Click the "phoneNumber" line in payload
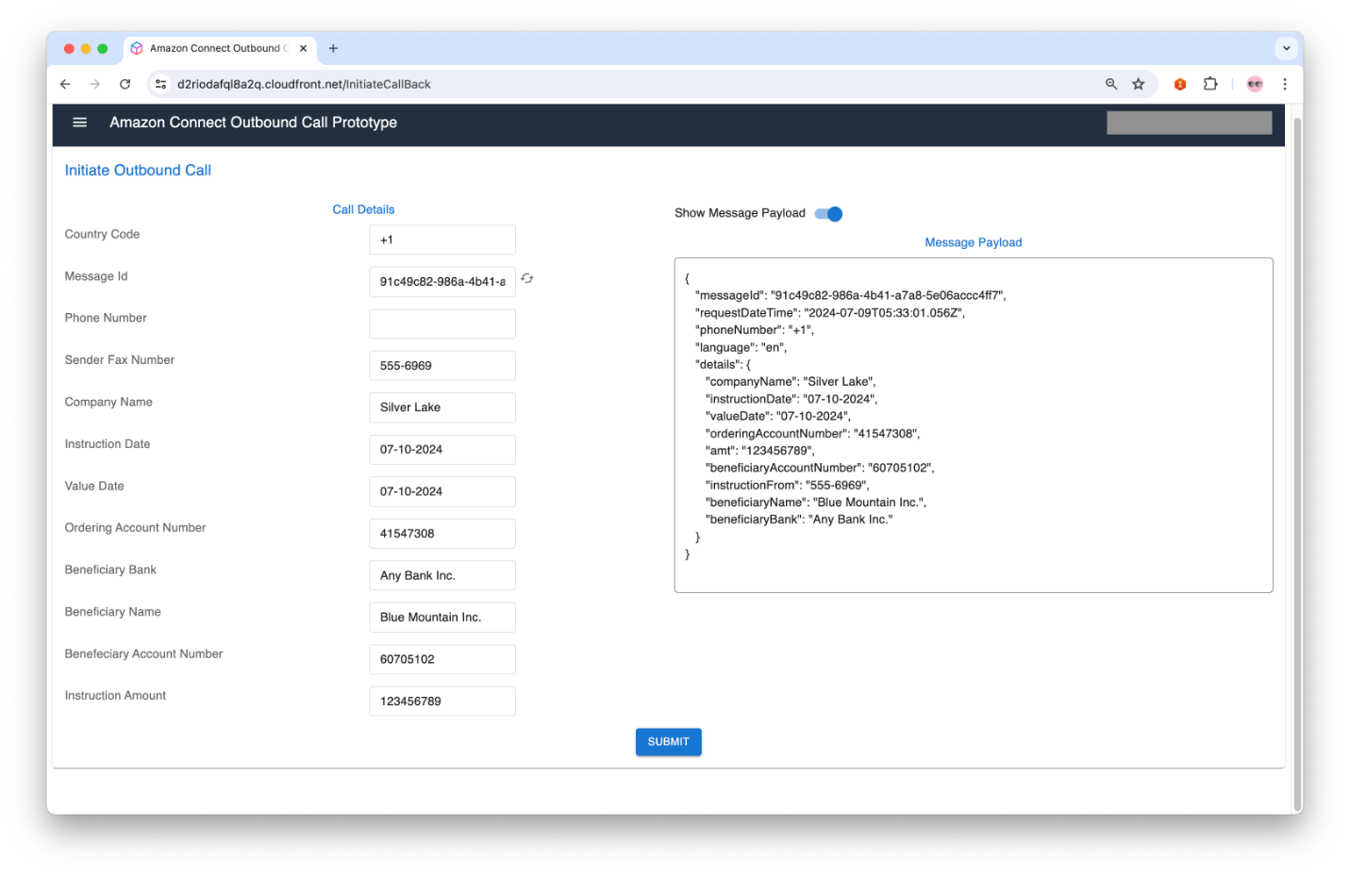This screenshot has width=1350, height=876. coord(755,330)
